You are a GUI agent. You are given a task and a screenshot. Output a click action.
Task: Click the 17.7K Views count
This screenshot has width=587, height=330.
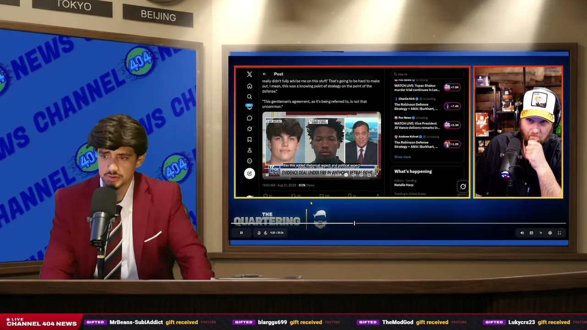coord(306,185)
